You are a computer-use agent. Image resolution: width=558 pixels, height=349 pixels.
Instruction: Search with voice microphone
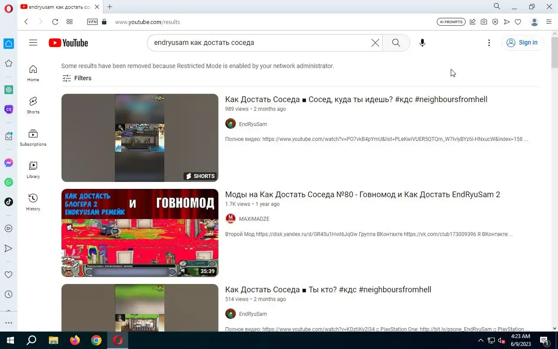point(422,43)
